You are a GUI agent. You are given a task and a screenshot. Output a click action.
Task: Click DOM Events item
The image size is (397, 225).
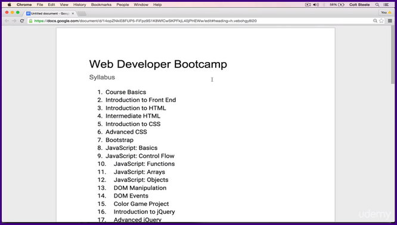tap(131, 196)
